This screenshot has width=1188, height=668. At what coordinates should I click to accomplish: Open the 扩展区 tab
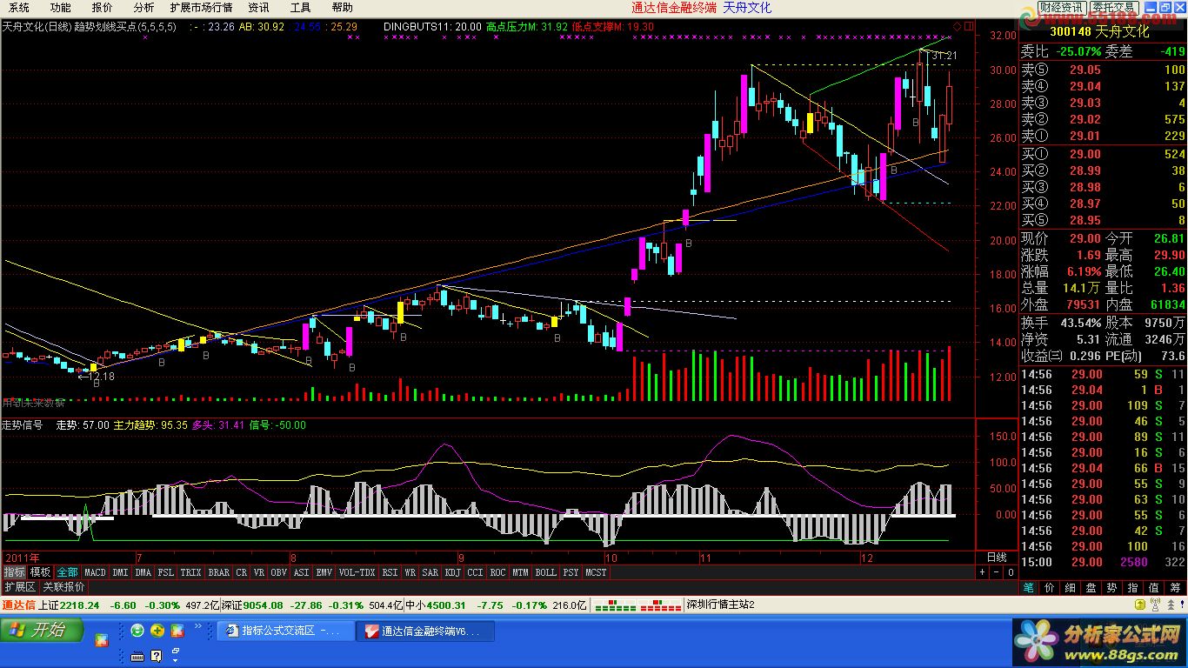coord(20,587)
